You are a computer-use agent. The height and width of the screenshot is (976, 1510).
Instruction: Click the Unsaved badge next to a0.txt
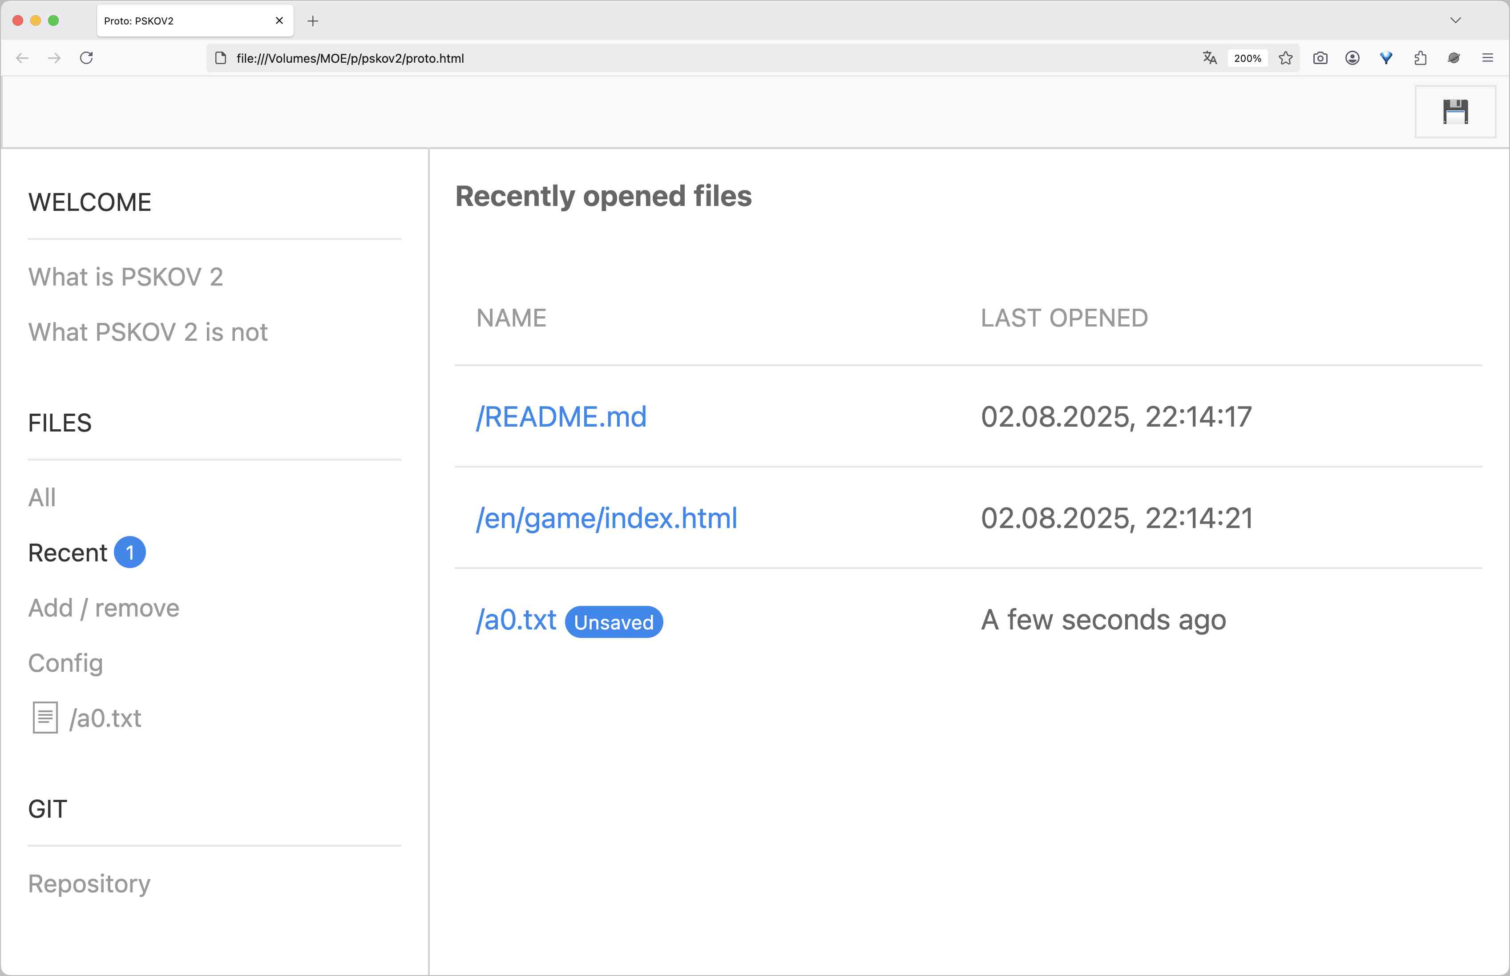coord(614,622)
